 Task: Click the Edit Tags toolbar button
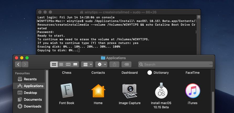pos(126,64)
